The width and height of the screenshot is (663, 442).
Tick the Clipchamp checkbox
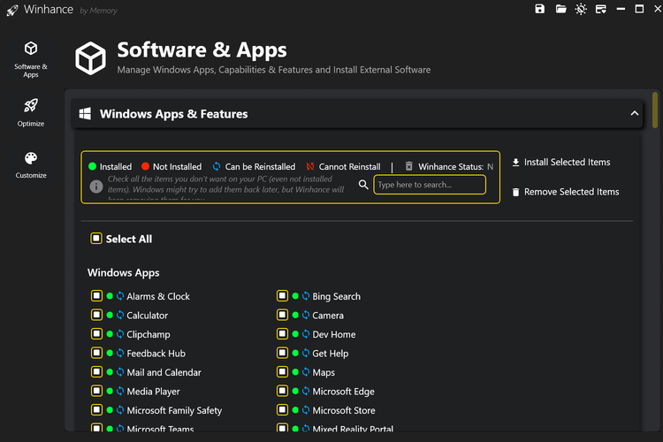point(97,334)
